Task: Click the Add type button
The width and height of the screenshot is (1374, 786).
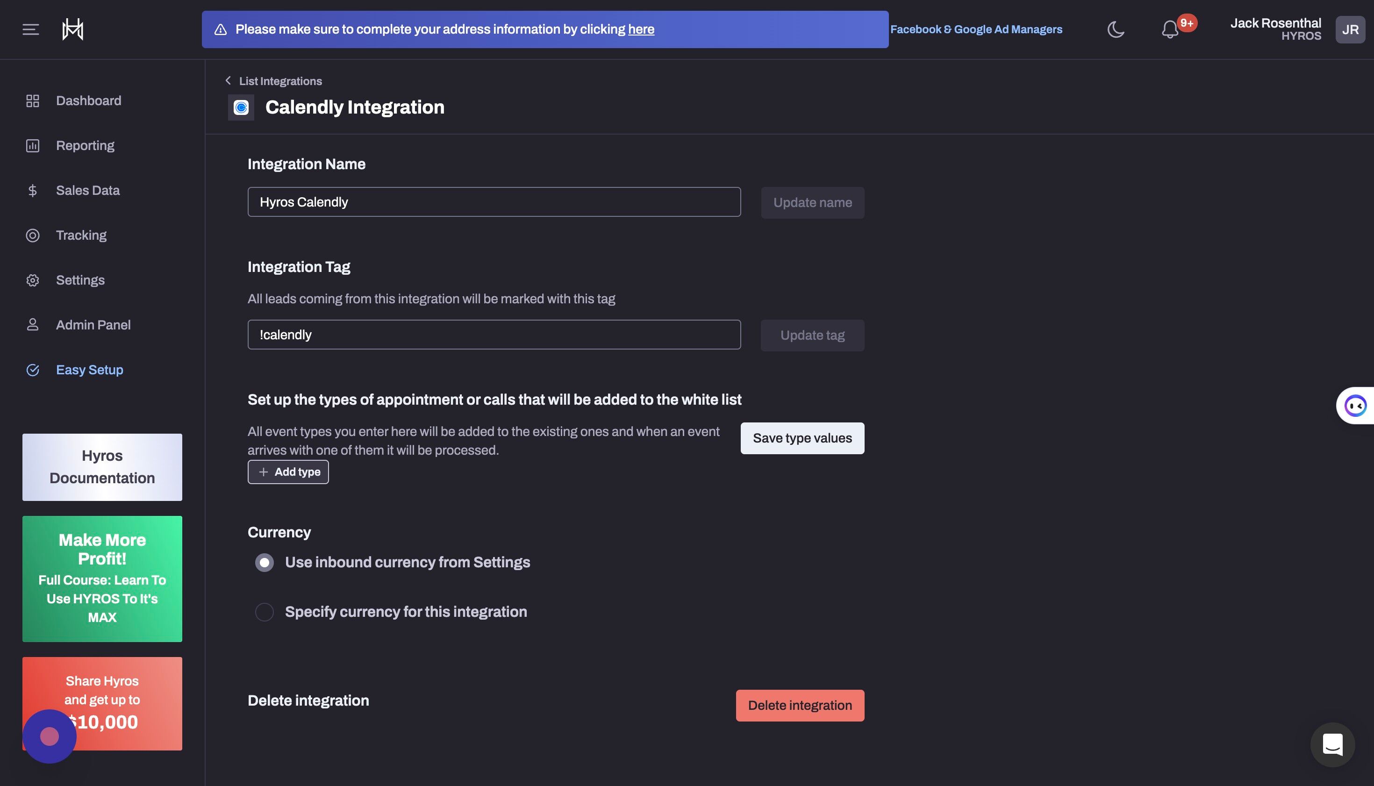Action: click(x=288, y=472)
